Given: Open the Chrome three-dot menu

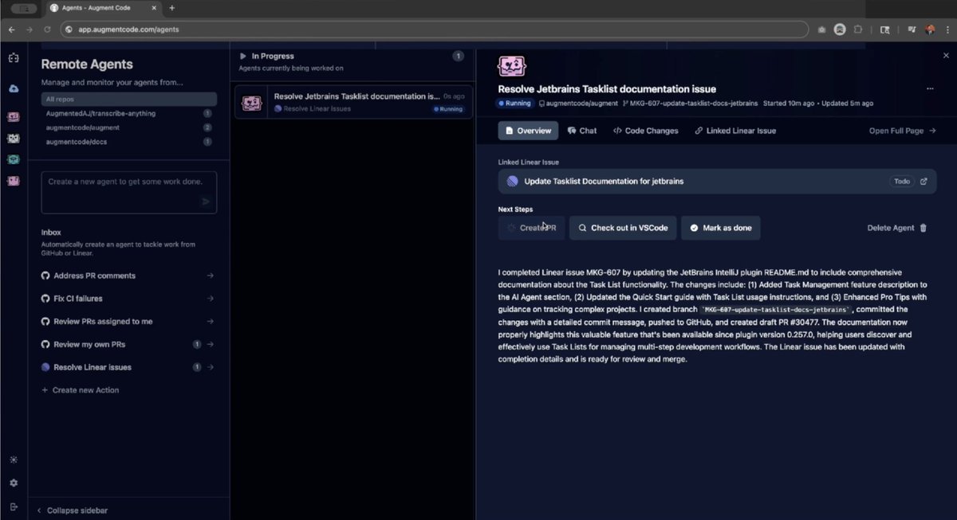Looking at the screenshot, I should tap(946, 29).
